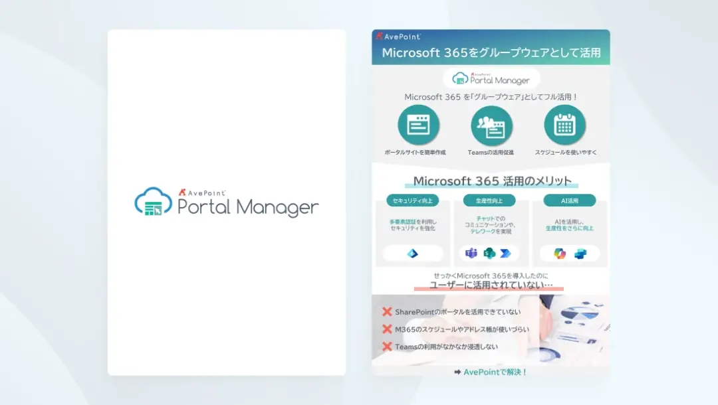Image resolution: width=718 pixels, height=405 pixels.
Task: Select the "AI活用" pill
Action: point(570,201)
